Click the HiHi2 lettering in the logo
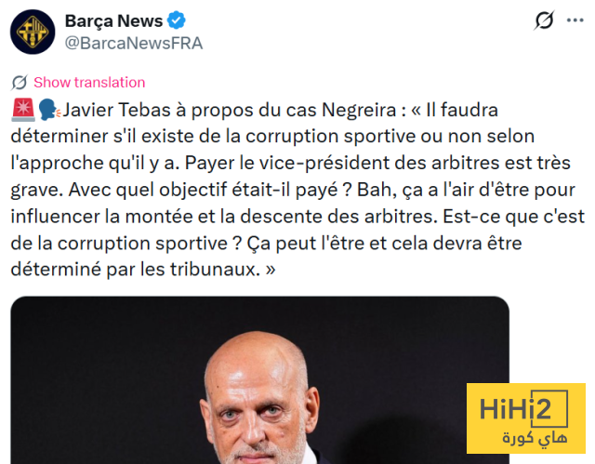 point(515,409)
